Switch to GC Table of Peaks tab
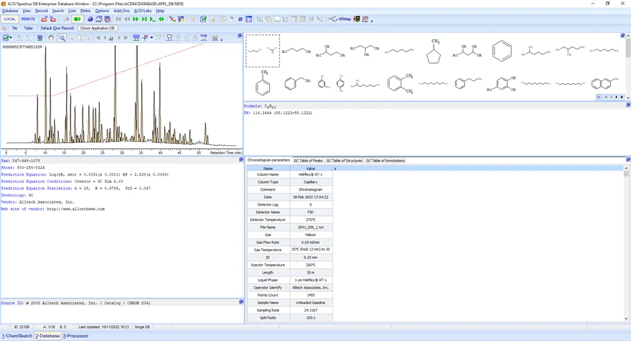Screen dimensions: 631x341 [x=308, y=160]
